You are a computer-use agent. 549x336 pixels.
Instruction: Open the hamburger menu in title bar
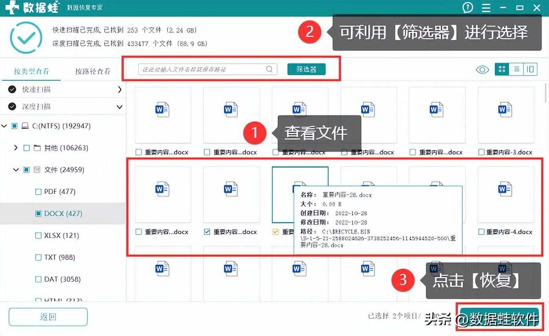(x=486, y=7)
